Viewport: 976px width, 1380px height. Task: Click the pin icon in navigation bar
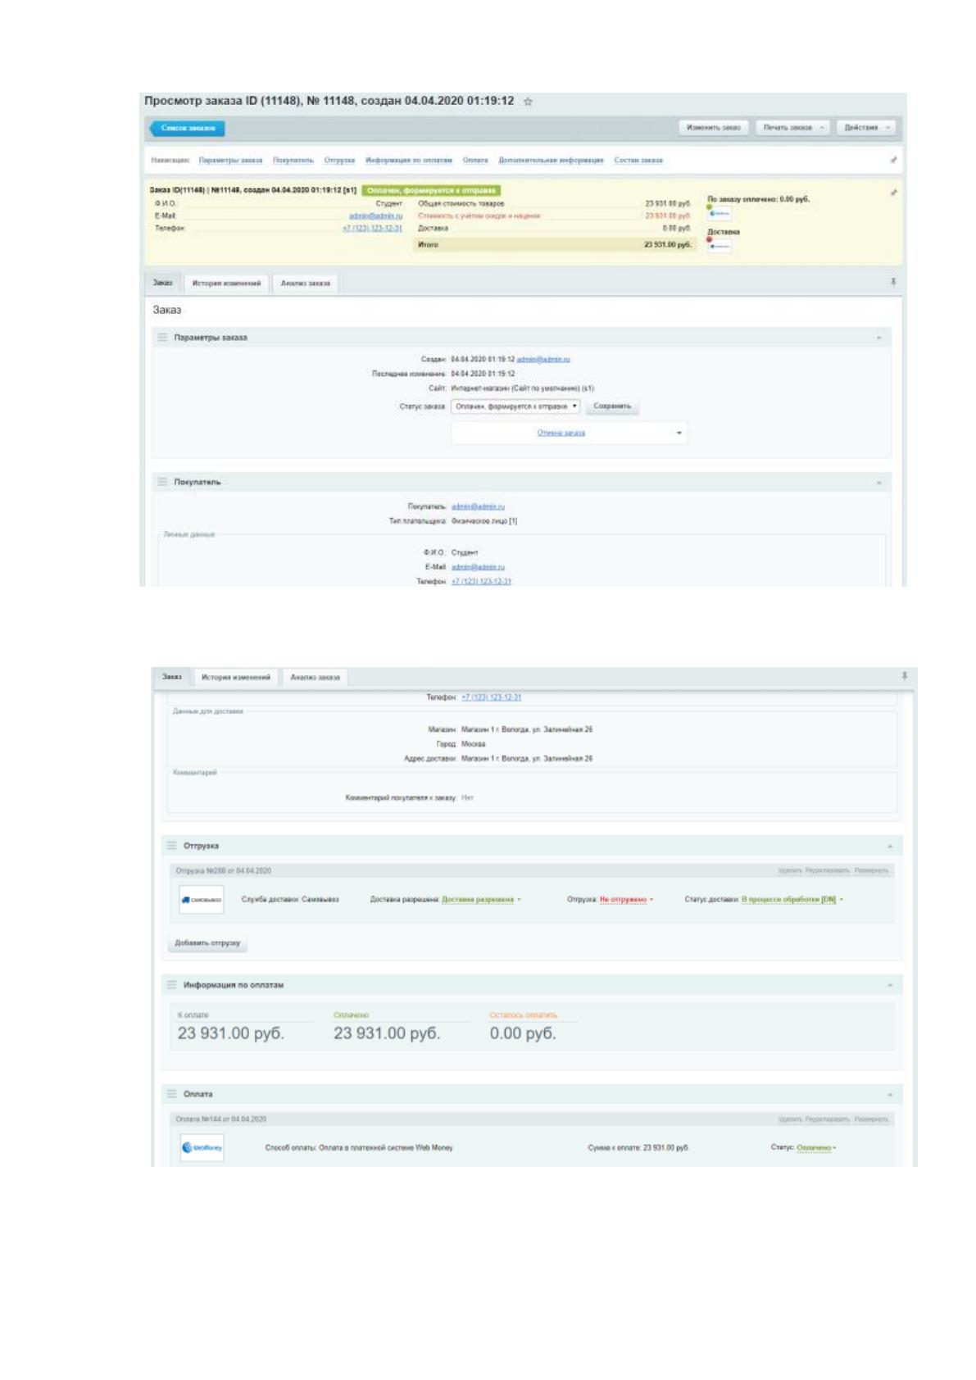(893, 160)
